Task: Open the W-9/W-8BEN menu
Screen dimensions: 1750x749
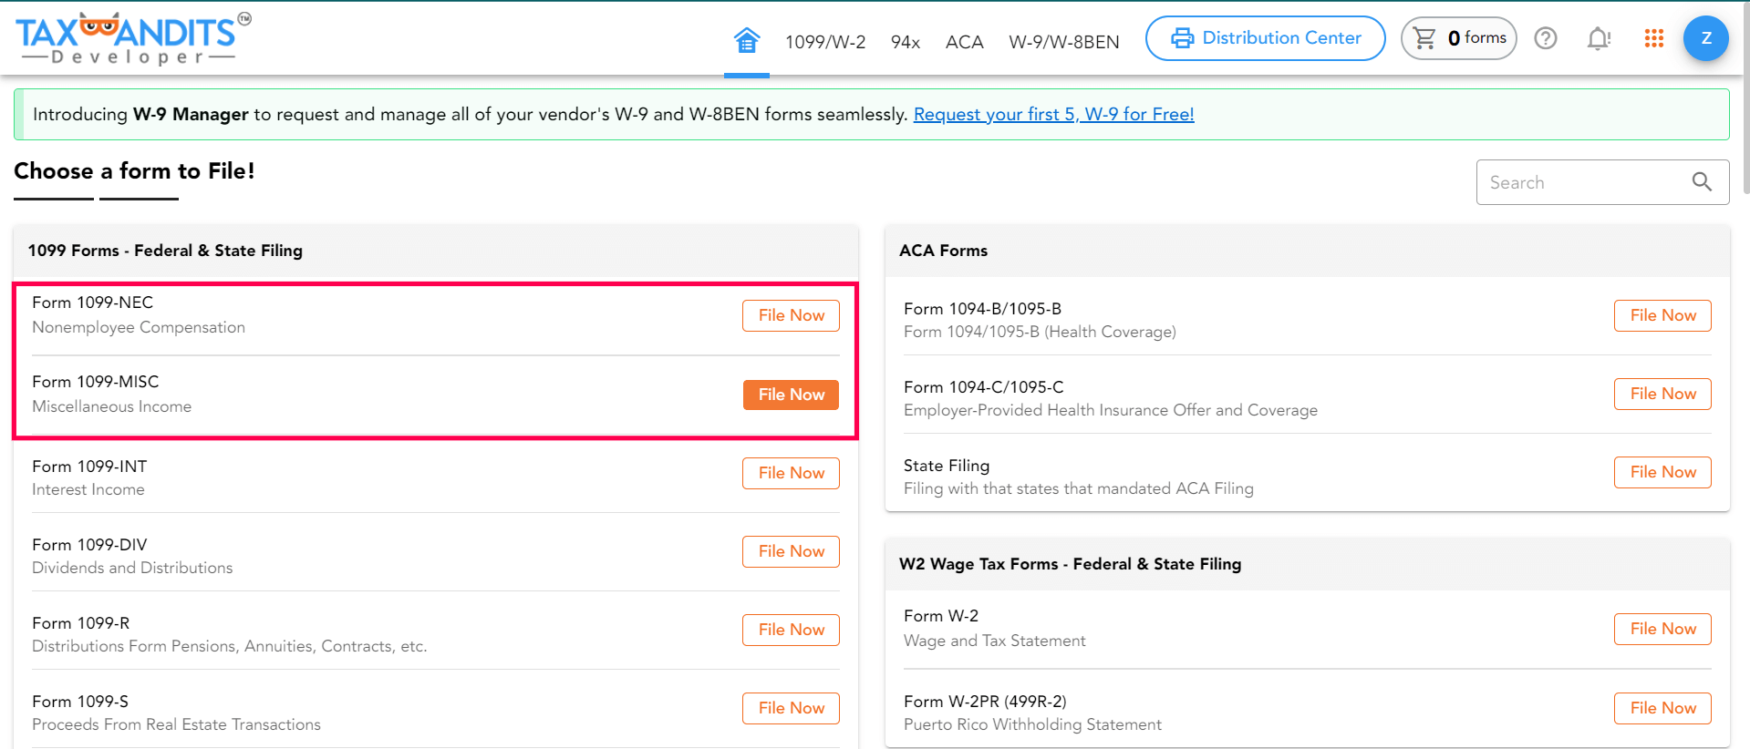Action: tap(1063, 42)
